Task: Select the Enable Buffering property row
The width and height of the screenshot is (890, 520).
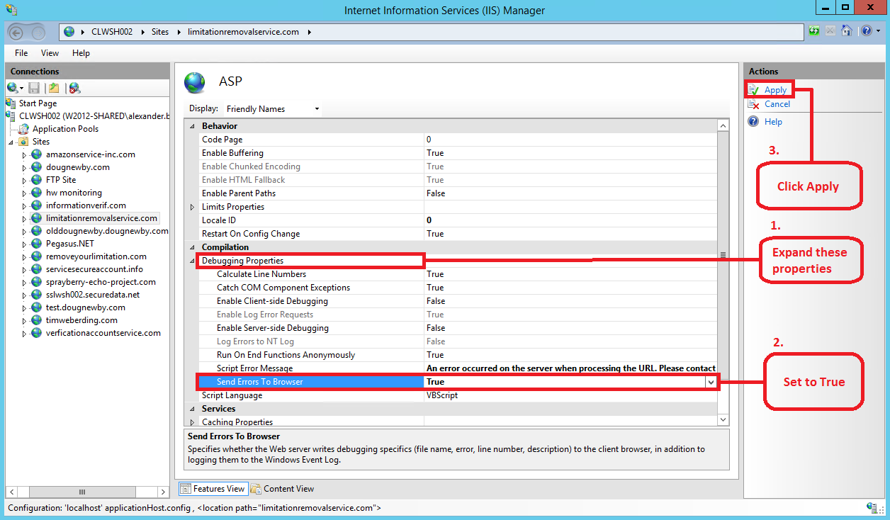Action: coord(458,153)
